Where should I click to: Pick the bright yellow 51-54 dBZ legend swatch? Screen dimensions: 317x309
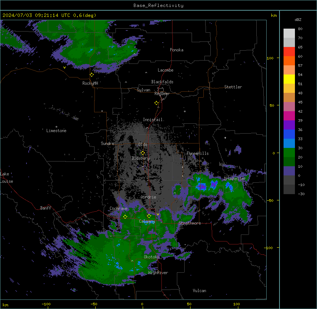[289, 79]
